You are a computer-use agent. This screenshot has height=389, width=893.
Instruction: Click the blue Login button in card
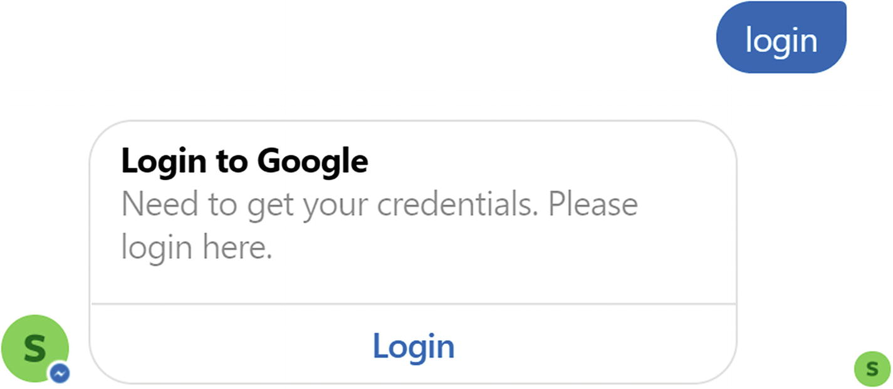[x=414, y=345]
